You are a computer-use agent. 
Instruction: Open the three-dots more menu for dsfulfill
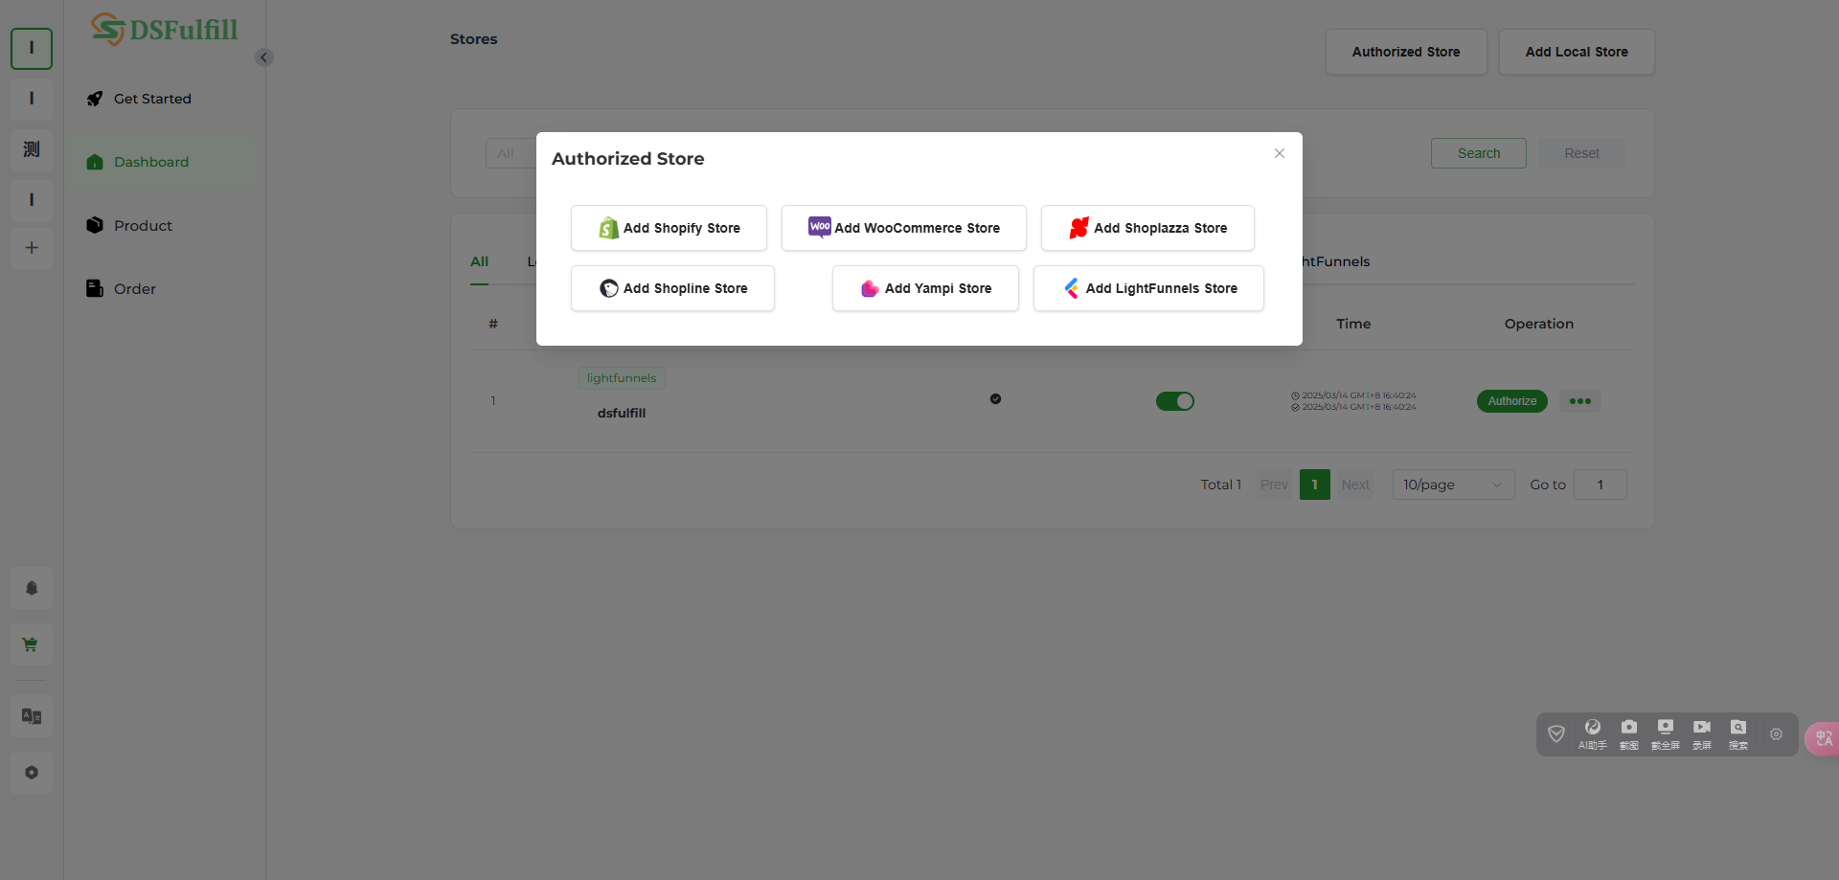click(1580, 401)
